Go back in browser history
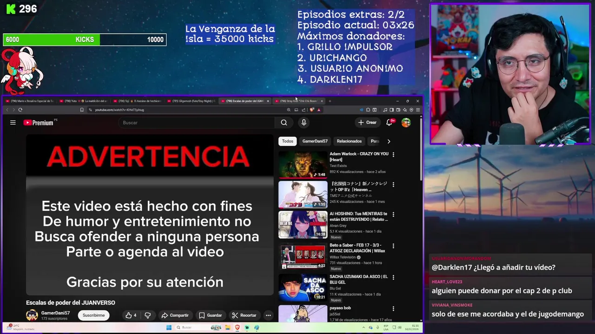Screen dimensions: 595x334 tap(7, 110)
